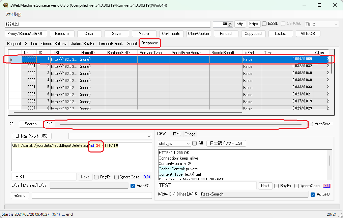Viewport: 343px width, 218px height.
Task: Enable the IsSSL checkbox
Action: pos(264,24)
